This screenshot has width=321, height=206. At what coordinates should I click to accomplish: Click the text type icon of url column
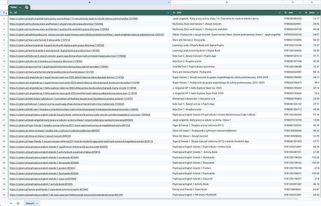pyautogui.click(x=11, y=13)
